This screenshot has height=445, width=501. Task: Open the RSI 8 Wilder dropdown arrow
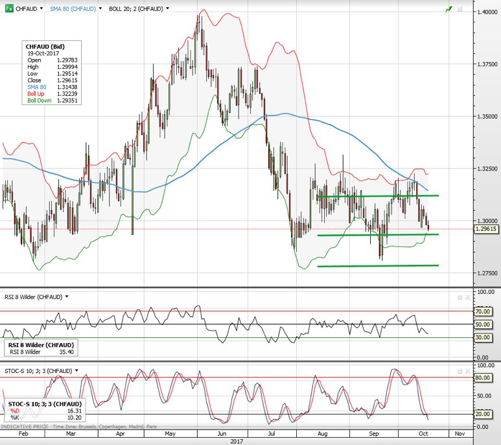click(x=67, y=296)
